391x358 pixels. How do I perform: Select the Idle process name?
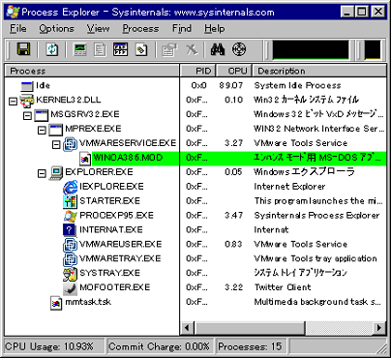[x=43, y=86]
